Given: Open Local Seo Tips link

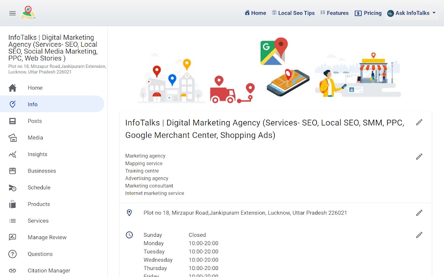Looking at the screenshot, I should tap(293, 13).
